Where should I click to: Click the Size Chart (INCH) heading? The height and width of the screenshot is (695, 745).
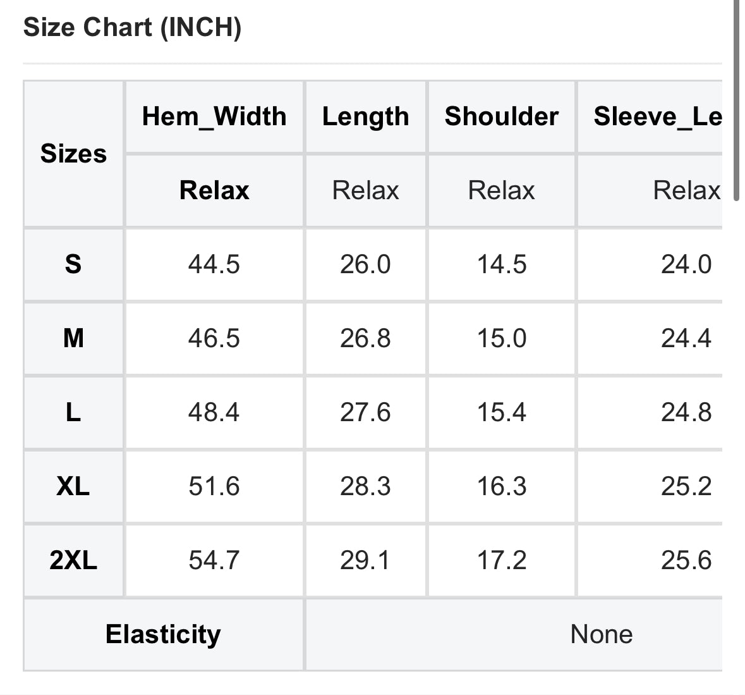[x=132, y=28]
